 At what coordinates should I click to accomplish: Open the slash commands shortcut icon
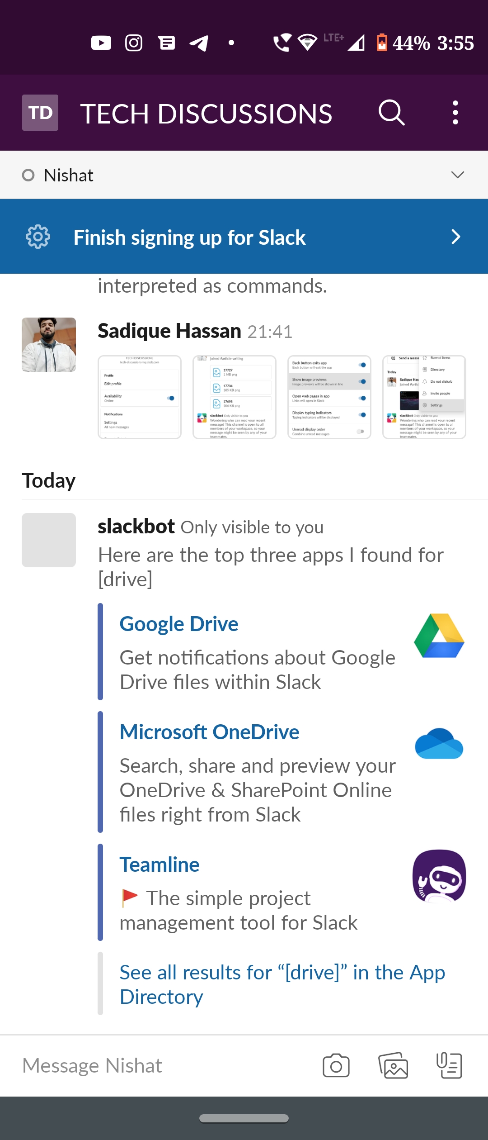click(449, 1066)
